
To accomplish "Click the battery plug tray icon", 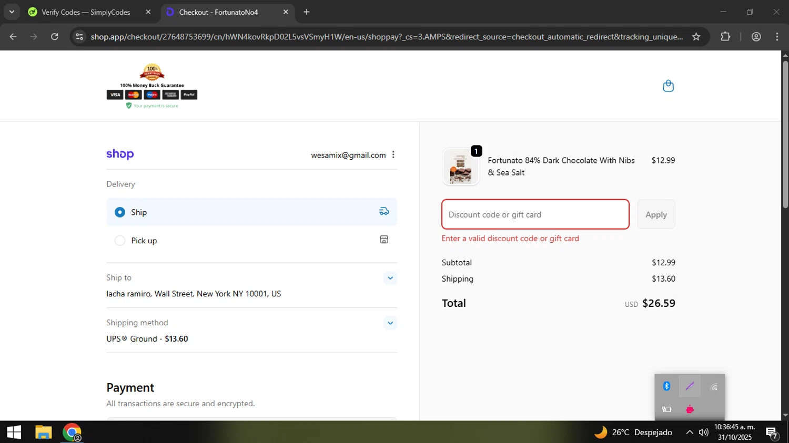I will pyautogui.click(x=666, y=409).
